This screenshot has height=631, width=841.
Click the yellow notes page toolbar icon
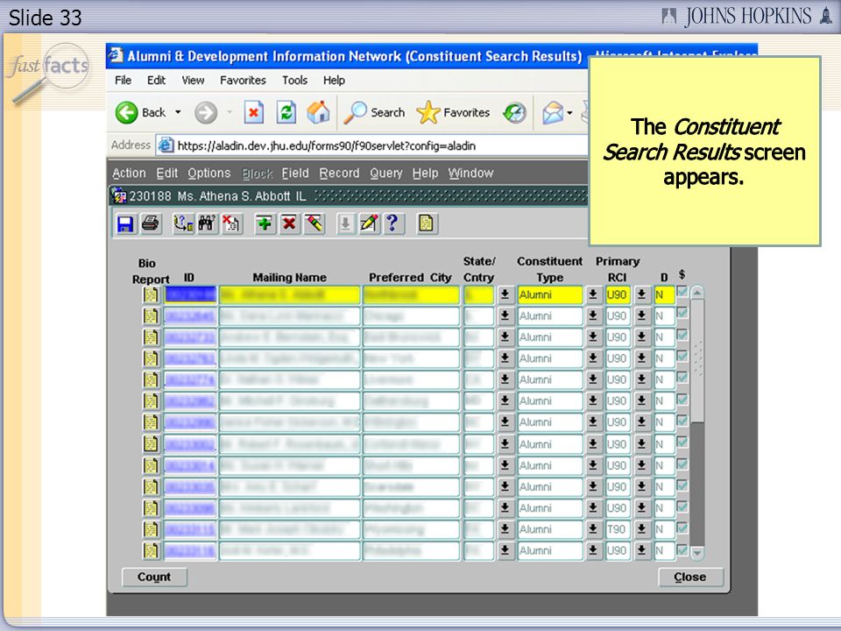point(427,223)
